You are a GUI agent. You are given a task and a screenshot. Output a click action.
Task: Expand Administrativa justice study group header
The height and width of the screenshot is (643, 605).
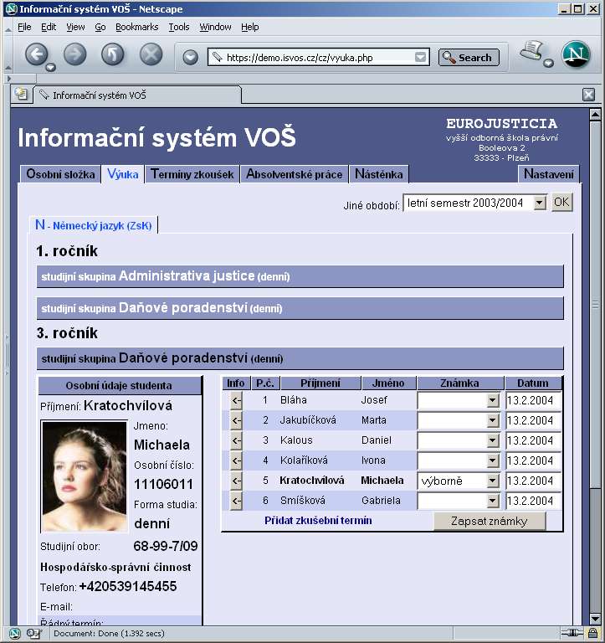(300, 276)
